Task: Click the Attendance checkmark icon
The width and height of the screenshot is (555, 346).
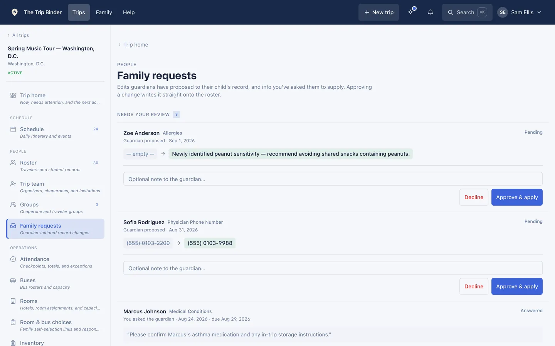Action: (x=13, y=259)
